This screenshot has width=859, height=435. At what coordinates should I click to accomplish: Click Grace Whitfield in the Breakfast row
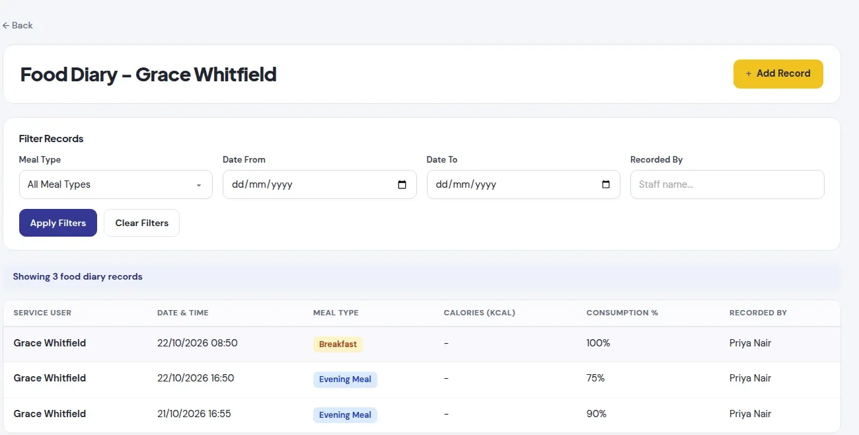click(50, 343)
